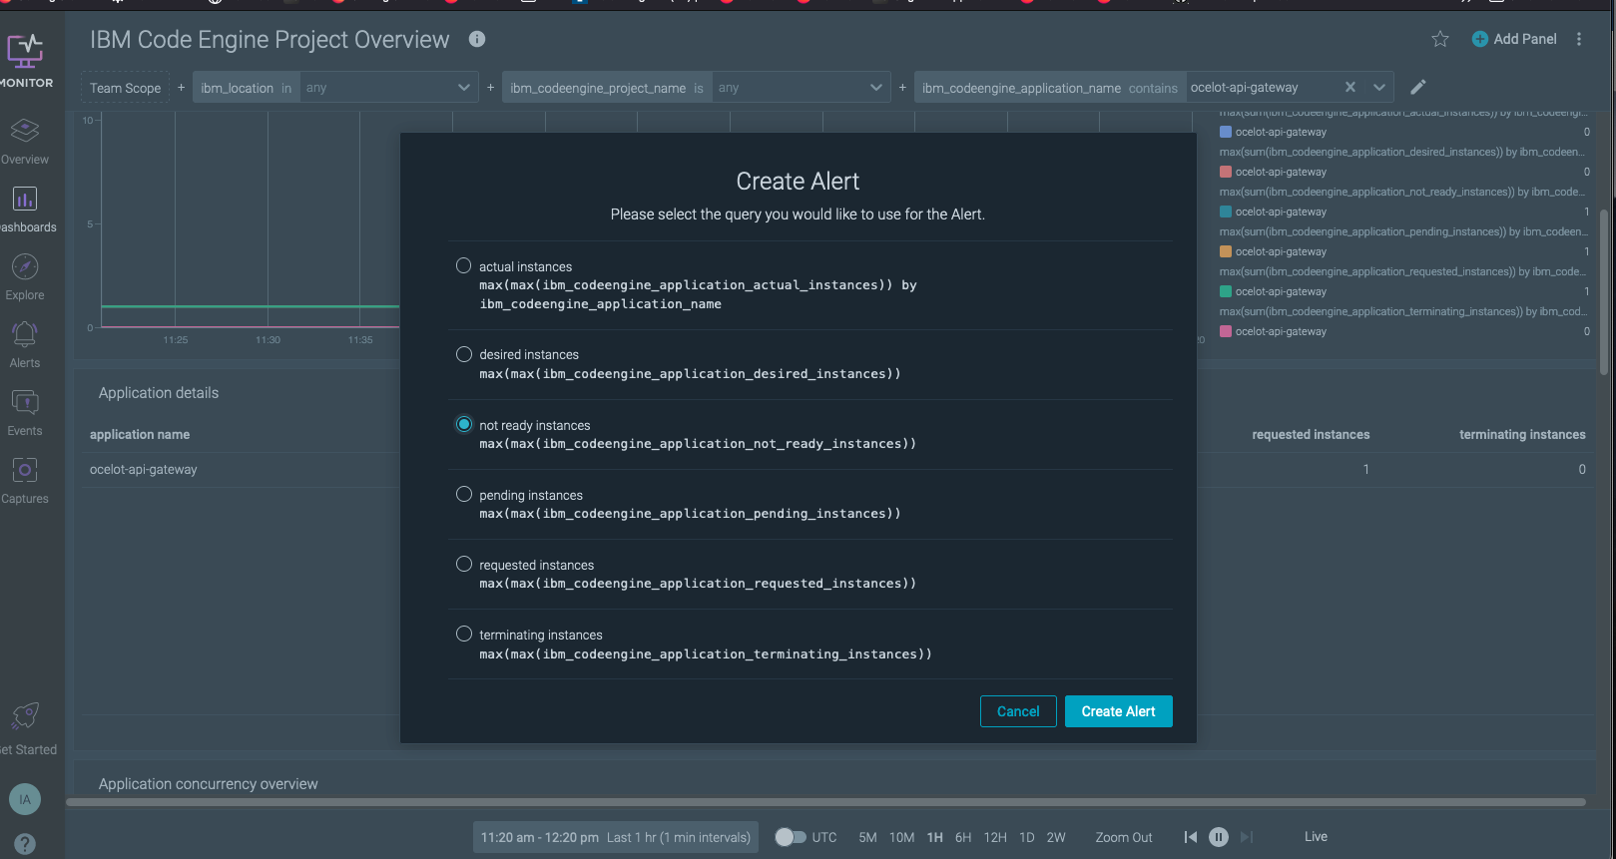Open the dashboard three-dot options menu
The width and height of the screenshot is (1616, 859).
pos(1579,39)
